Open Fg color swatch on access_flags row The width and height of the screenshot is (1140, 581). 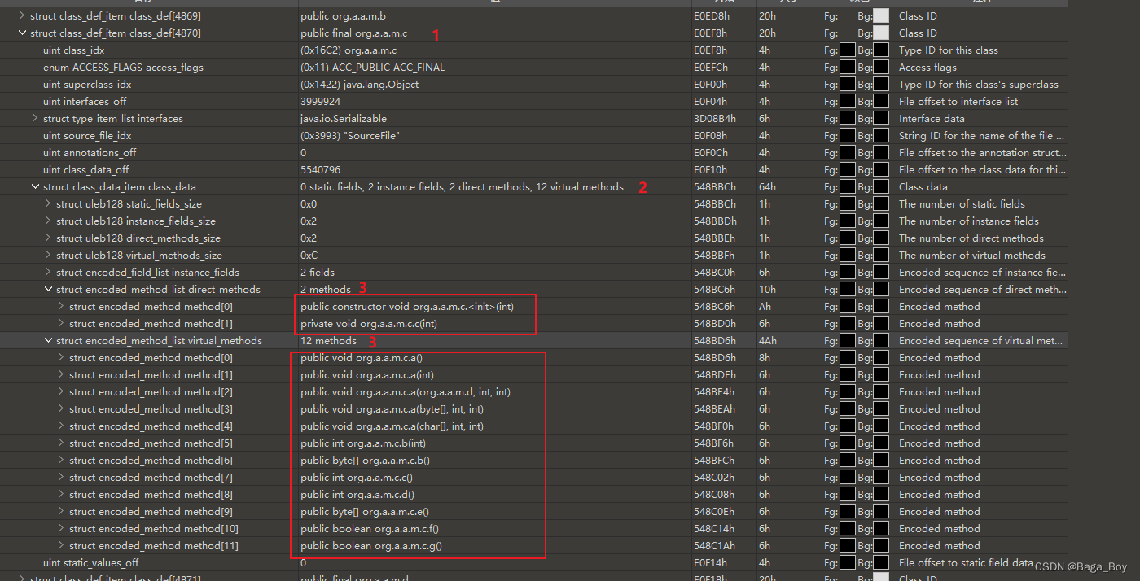[847, 67]
